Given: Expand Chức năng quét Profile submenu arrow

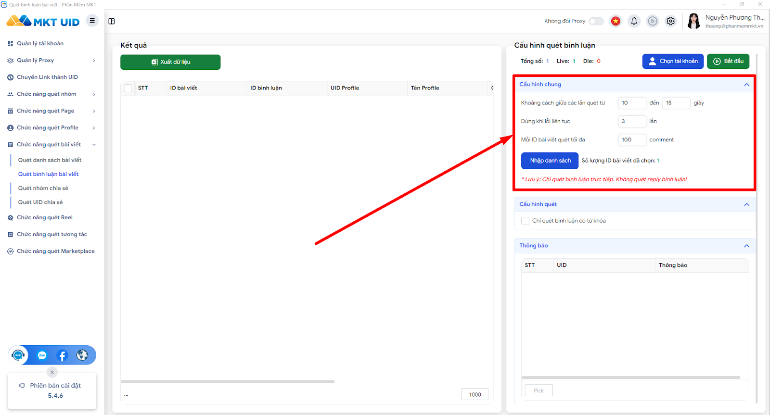Looking at the screenshot, I should click(x=94, y=128).
